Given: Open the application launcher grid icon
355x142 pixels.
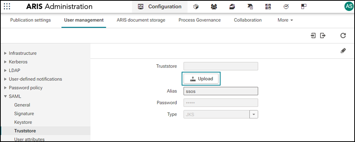Looking at the screenshot, I should [x=7, y=7].
